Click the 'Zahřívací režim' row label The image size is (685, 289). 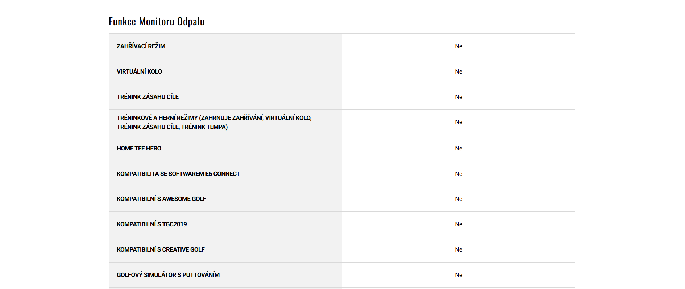(141, 46)
